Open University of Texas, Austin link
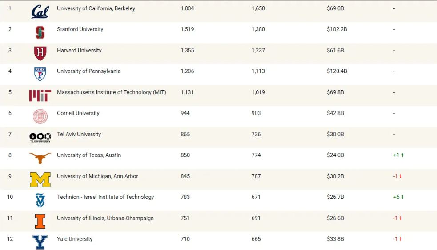The width and height of the screenshot is (437, 250). pyautogui.click(x=89, y=155)
